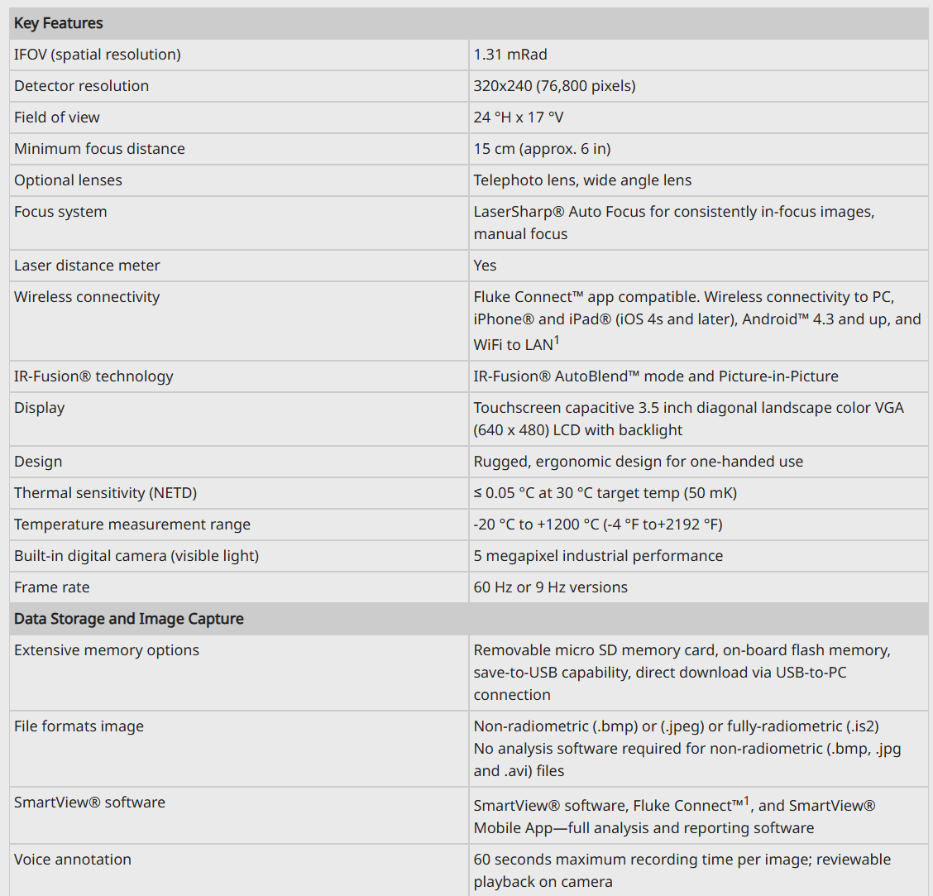Select the IFOV spatial resolution label
The width and height of the screenshot is (933, 896).
[97, 55]
